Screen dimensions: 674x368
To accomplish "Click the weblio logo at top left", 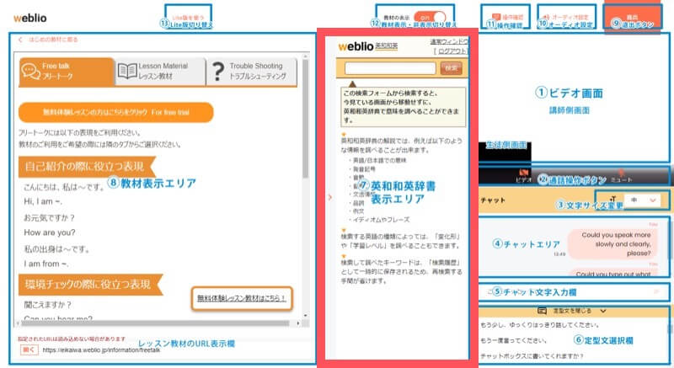I will point(30,17).
